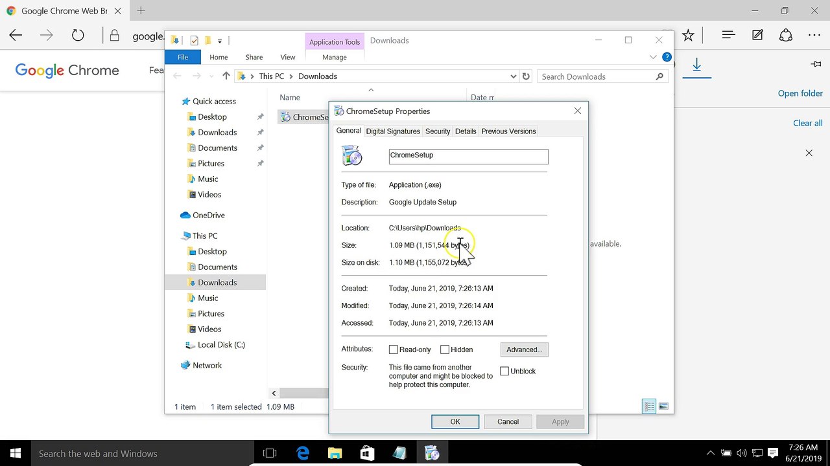Select OneDrive in navigation pane
The width and height of the screenshot is (830, 466).
[x=208, y=215]
